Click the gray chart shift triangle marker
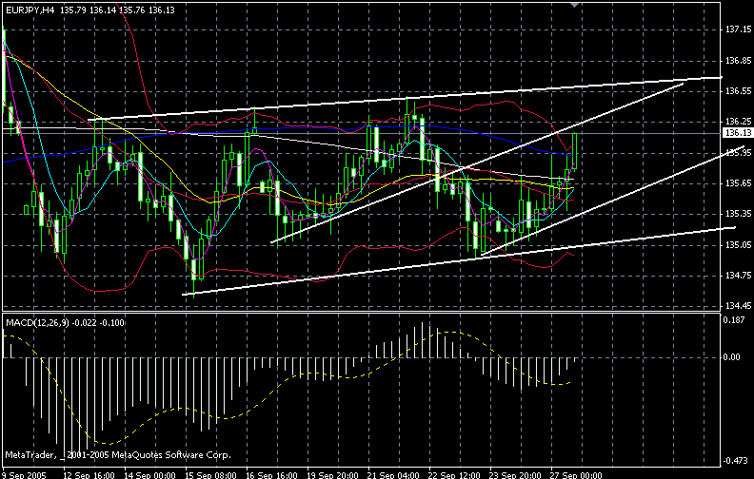The image size is (754, 479). point(574,5)
